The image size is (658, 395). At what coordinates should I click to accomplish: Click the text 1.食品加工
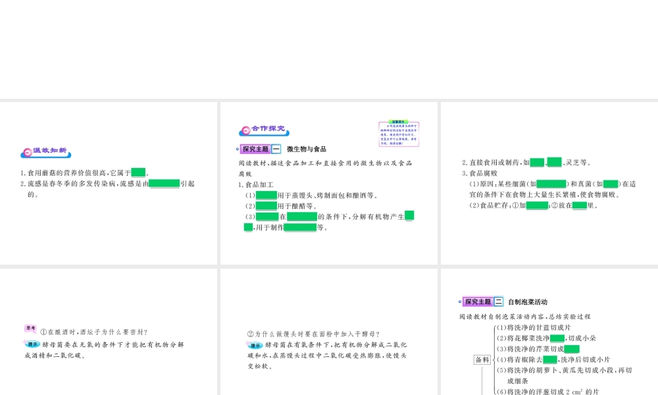click(x=256, y=184)
